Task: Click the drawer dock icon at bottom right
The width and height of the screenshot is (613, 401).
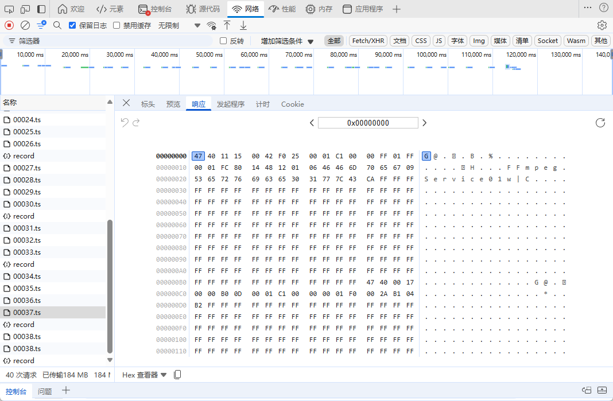Action: tap(587, 390)
